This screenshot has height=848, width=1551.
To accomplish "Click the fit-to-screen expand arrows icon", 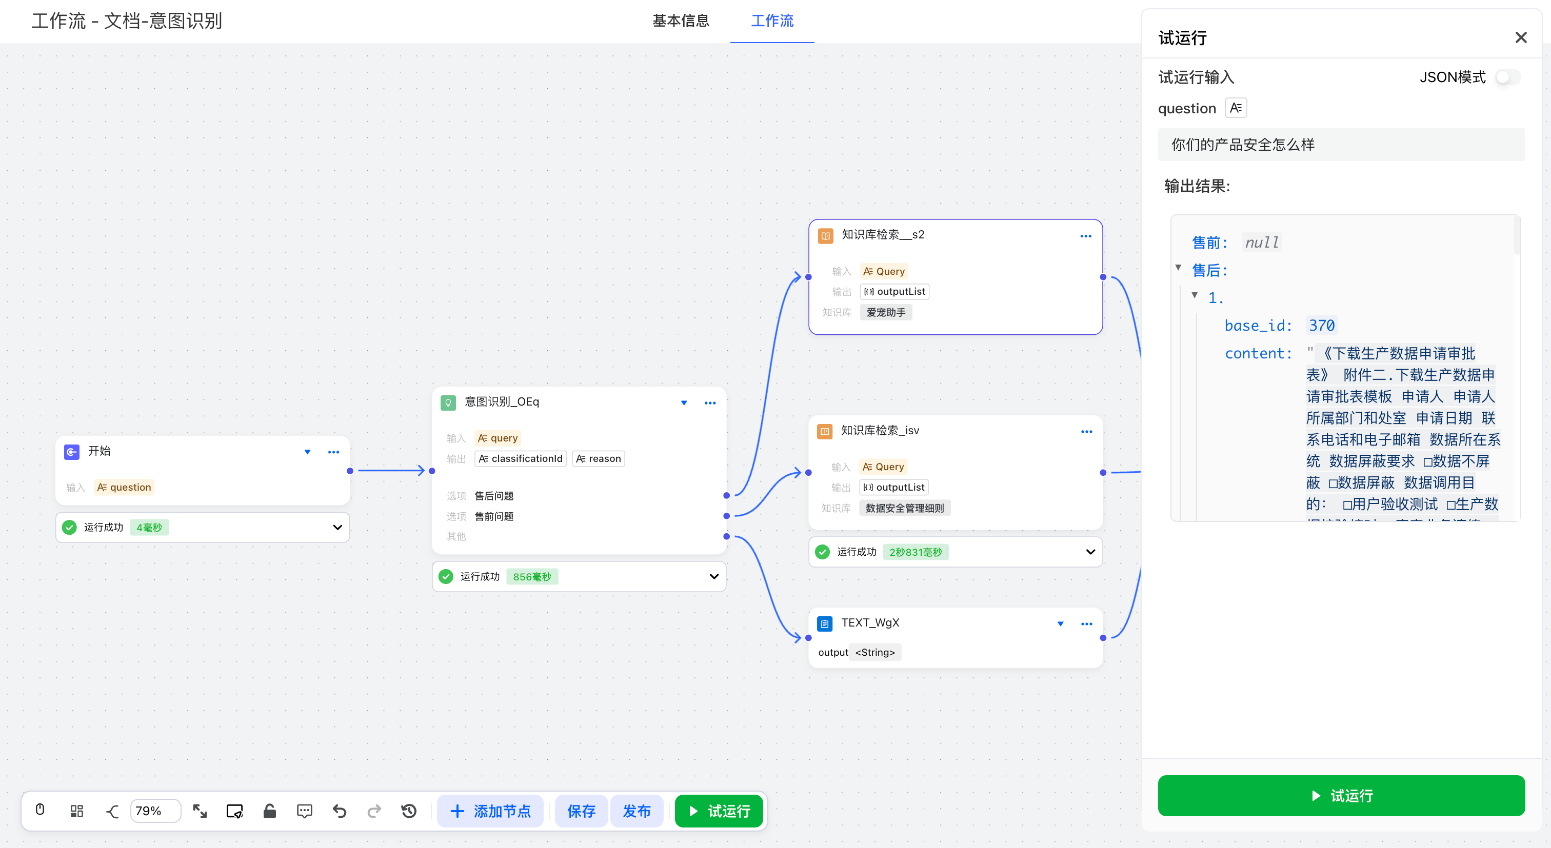I will point(200,811).
